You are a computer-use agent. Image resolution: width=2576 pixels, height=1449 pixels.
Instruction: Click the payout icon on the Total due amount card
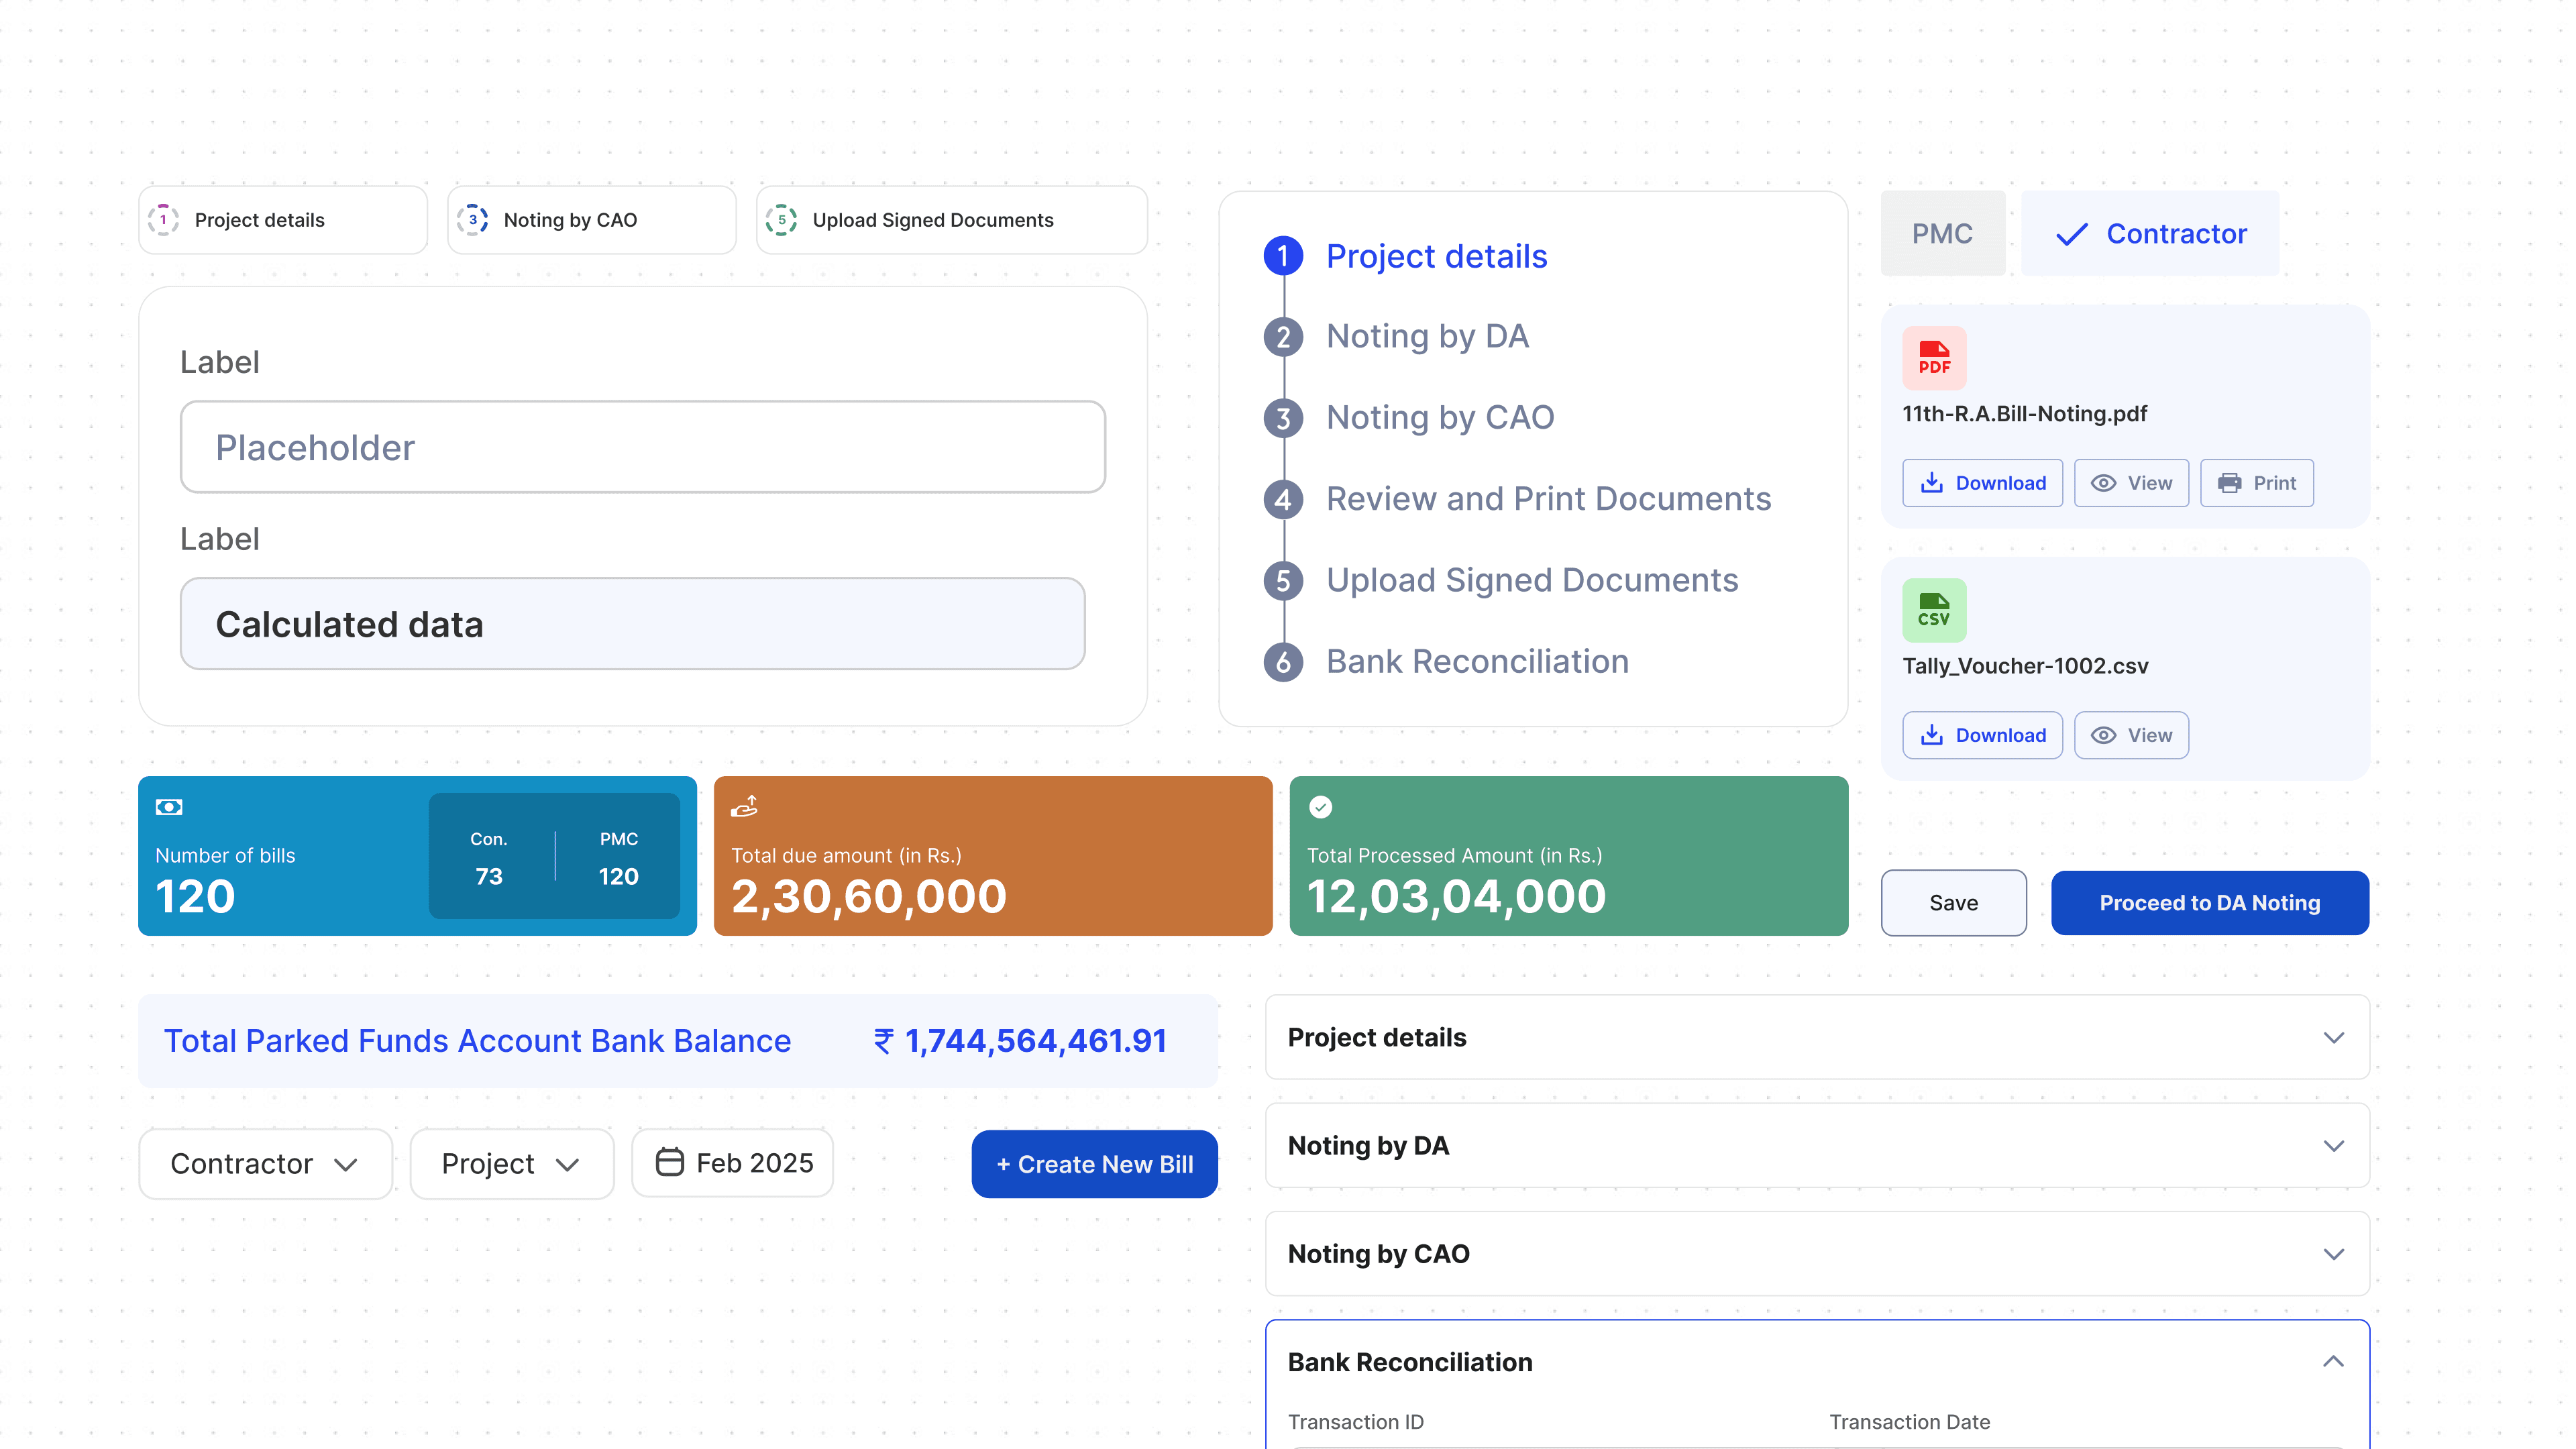coord(745,806)
